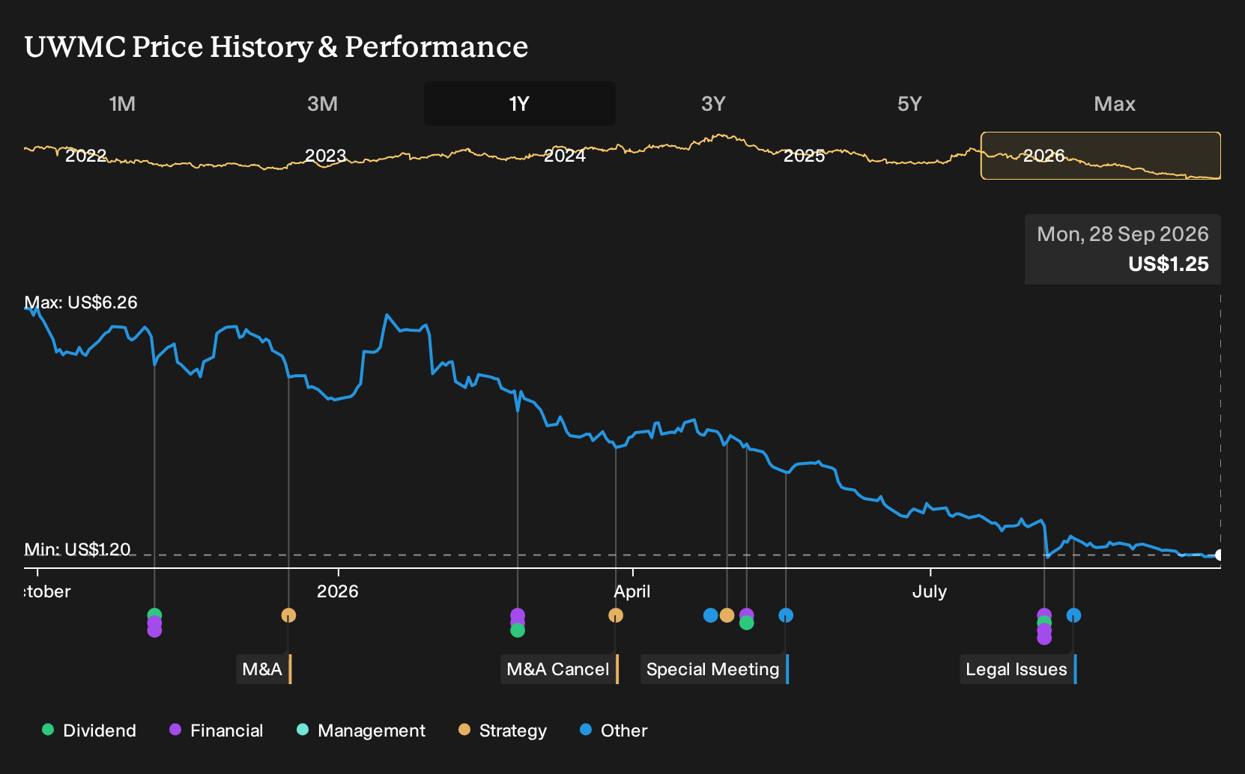Select the Max time range tab
This screenshot has height=774, width=1245.
(1115, 103)
